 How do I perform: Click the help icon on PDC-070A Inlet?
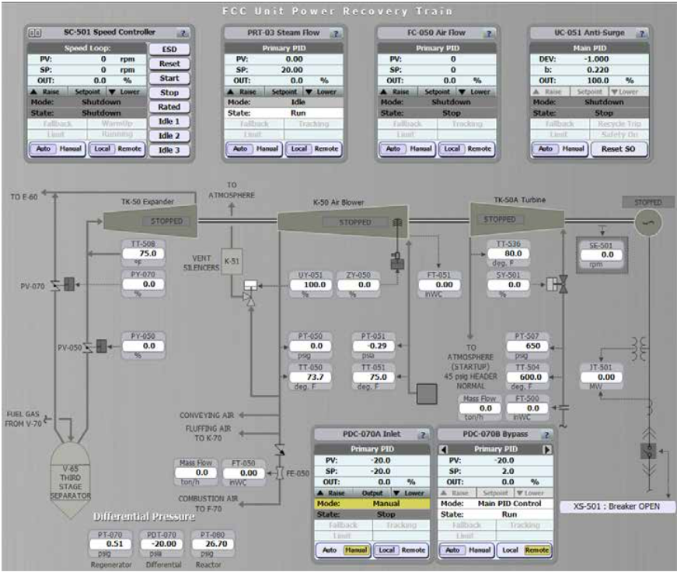click(x=423, y=434)
